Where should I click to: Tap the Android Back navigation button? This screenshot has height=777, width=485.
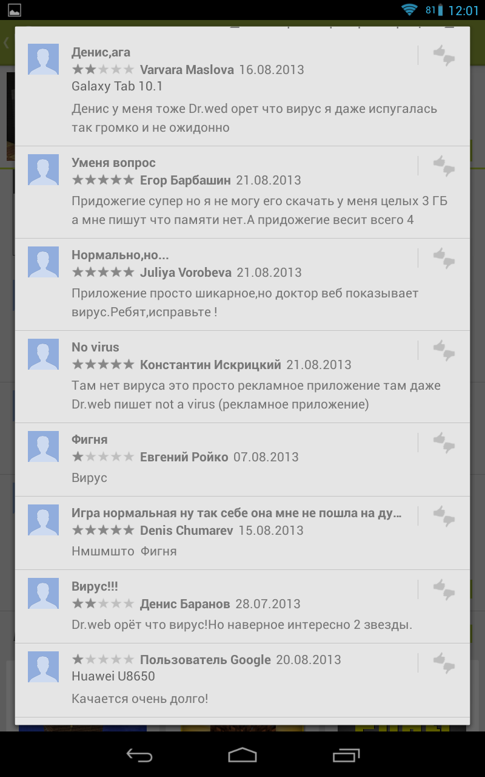coord(139,755)
